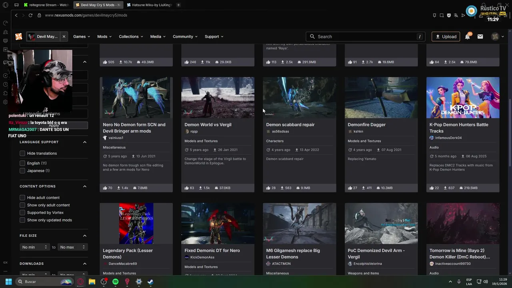The height and width of the screenshot is (288, 512).
Task: Open the Collections menu
Action: tap(131, 36)
